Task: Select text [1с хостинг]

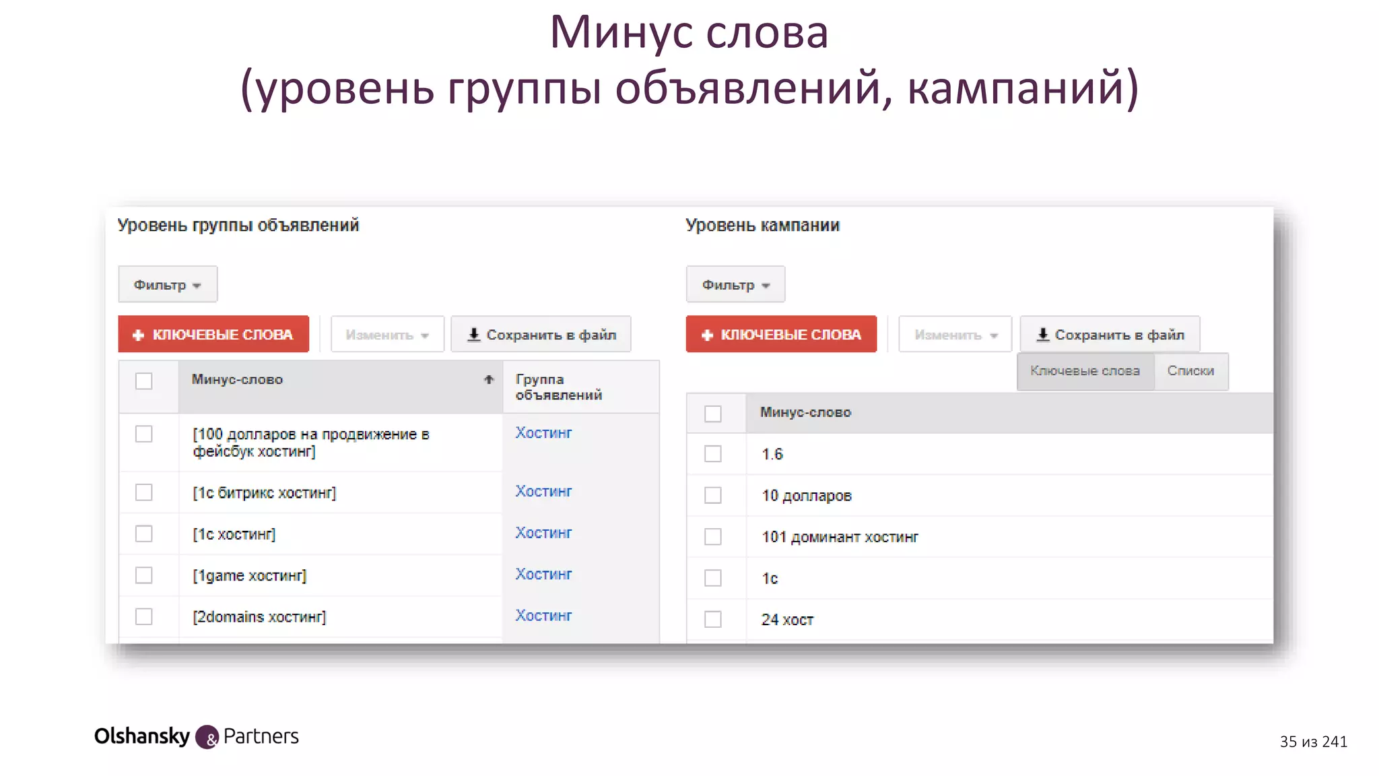Action: coord(234,534)
